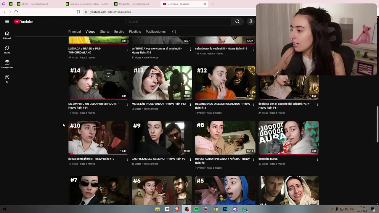The image size is (379, 213).
Task: Click the search magnifier button
Action: [x=237, y=21]
